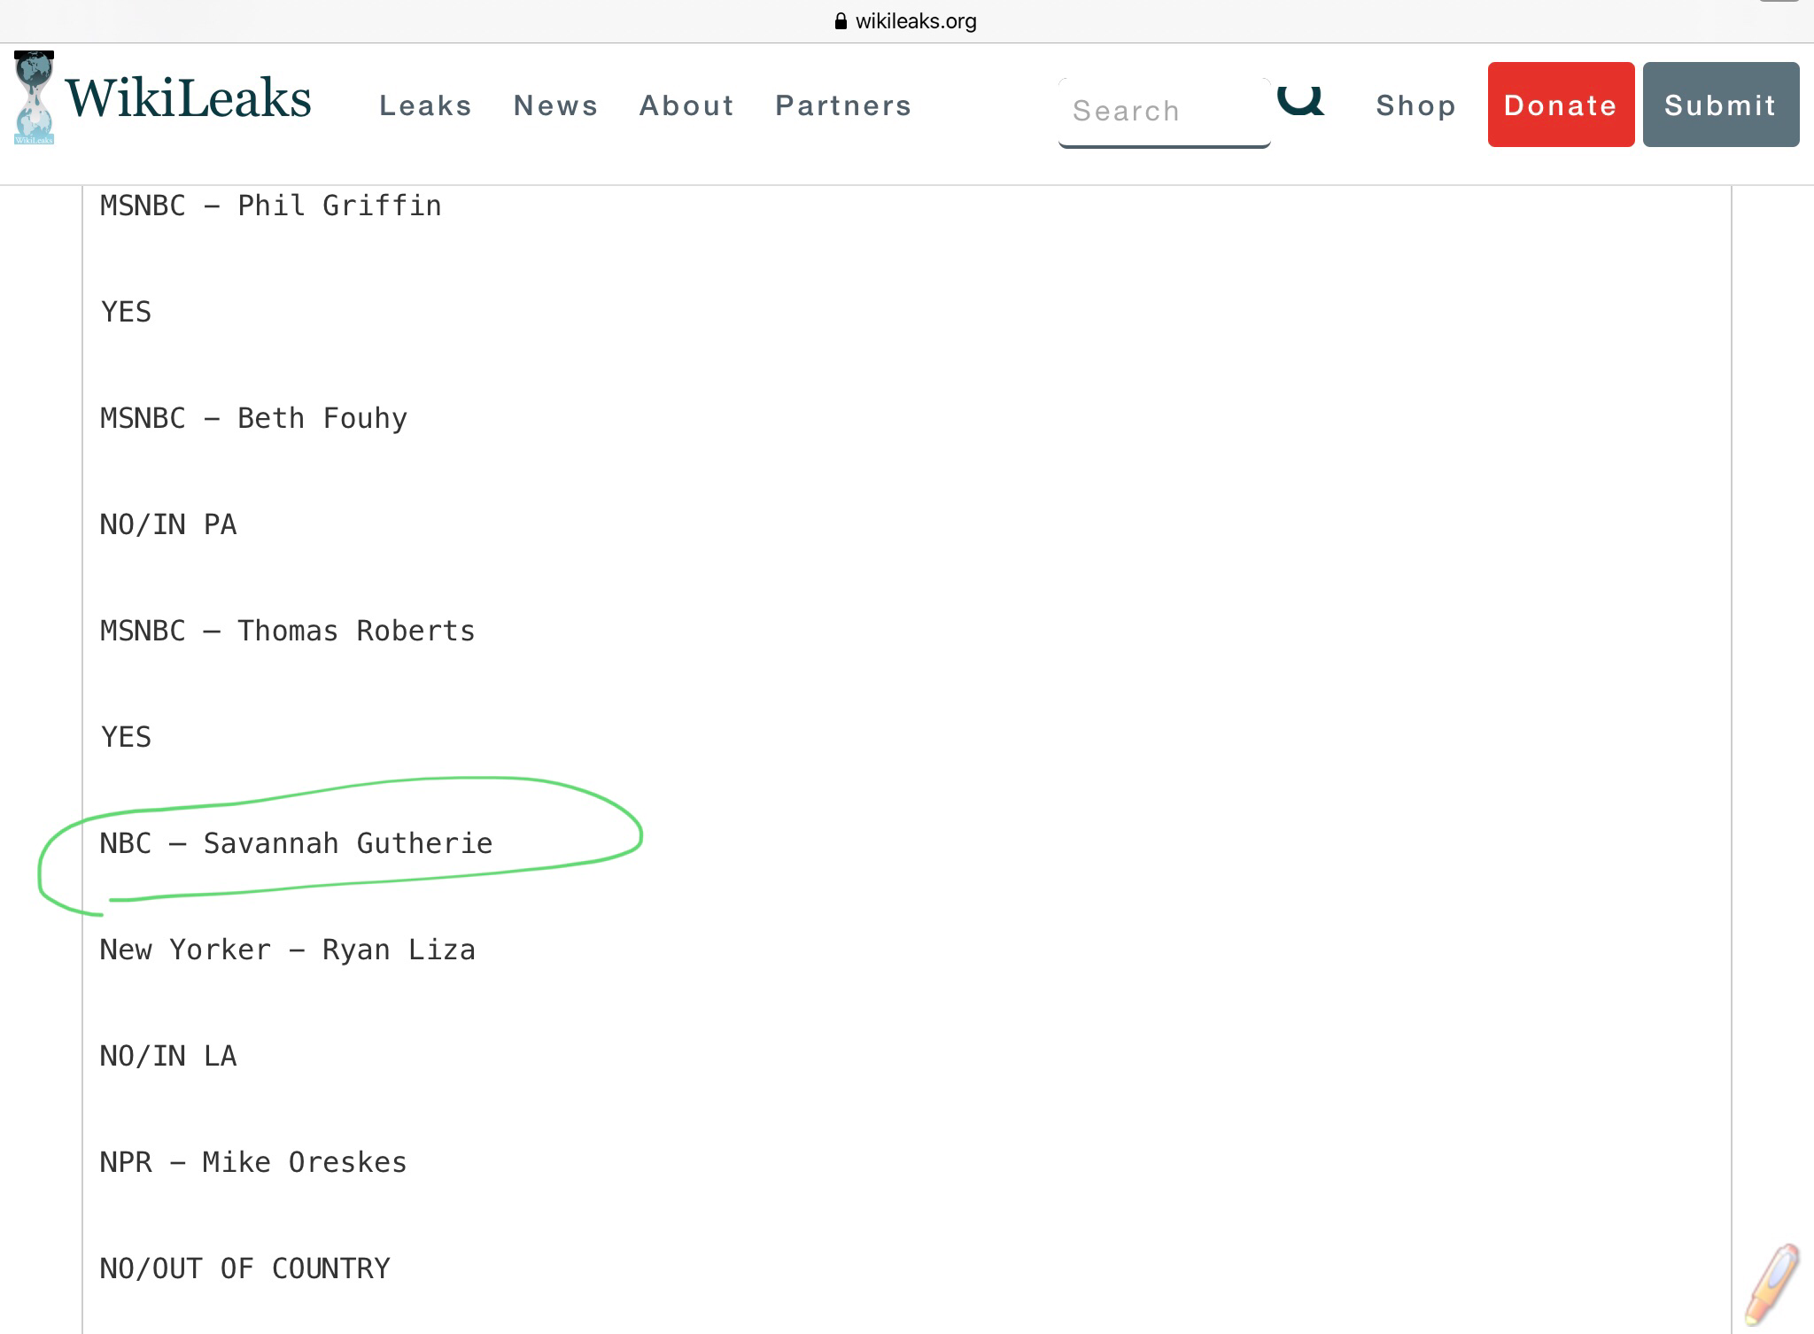Open the Leaks menu
This screenshot has height=1334, width=1814.
click(425, 105)
